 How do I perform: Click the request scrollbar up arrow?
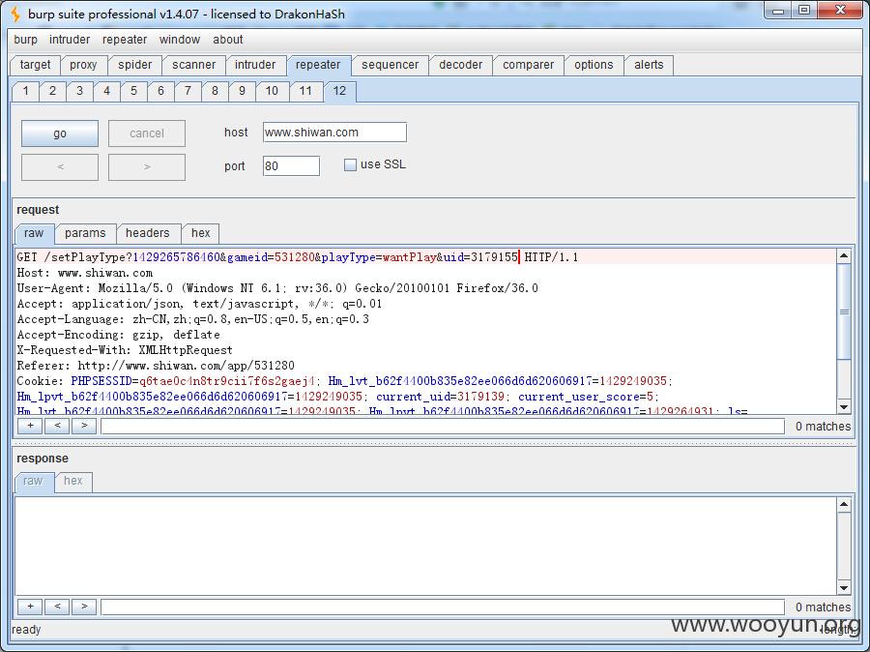click(844, 256)
